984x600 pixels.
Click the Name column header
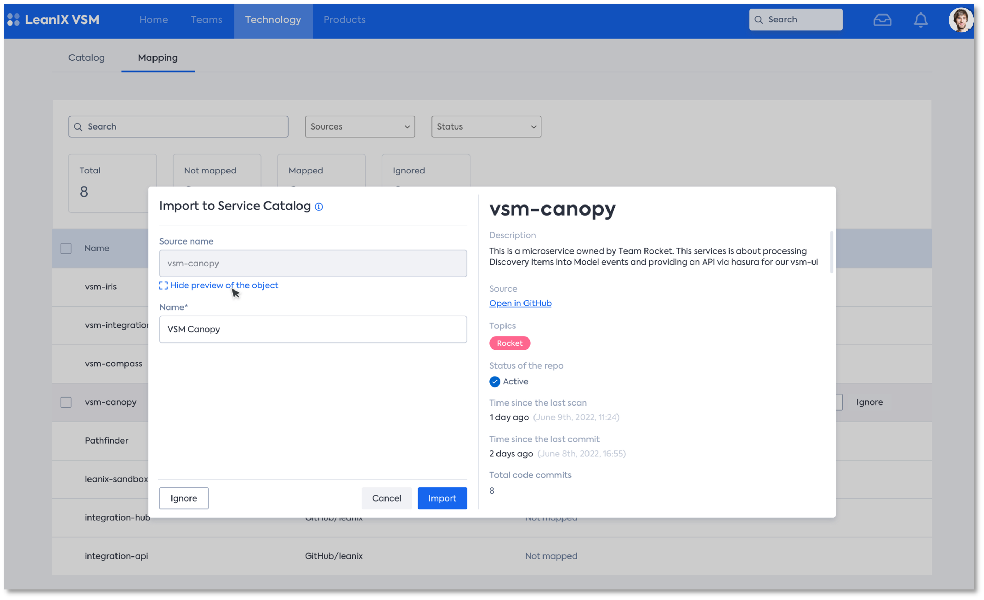click(97, 249)
